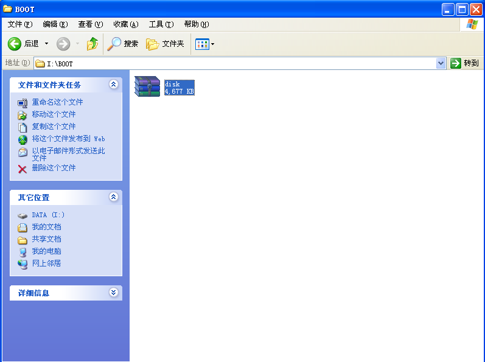Minimize the BOOT window
This screenshot has width=485, height=362.
tap(447, 10)
